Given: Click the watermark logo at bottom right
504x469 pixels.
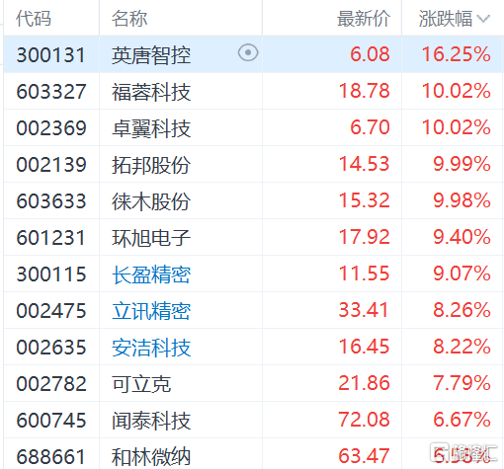Looking at the screenshot, I should (463, 452).
